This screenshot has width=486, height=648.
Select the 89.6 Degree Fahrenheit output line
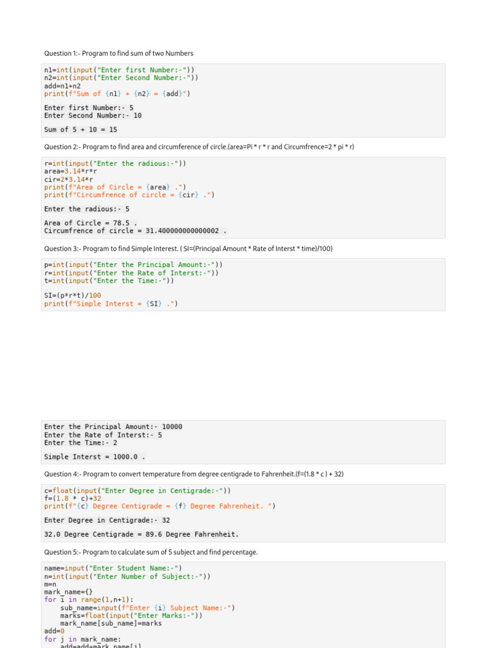coord(142,535)
